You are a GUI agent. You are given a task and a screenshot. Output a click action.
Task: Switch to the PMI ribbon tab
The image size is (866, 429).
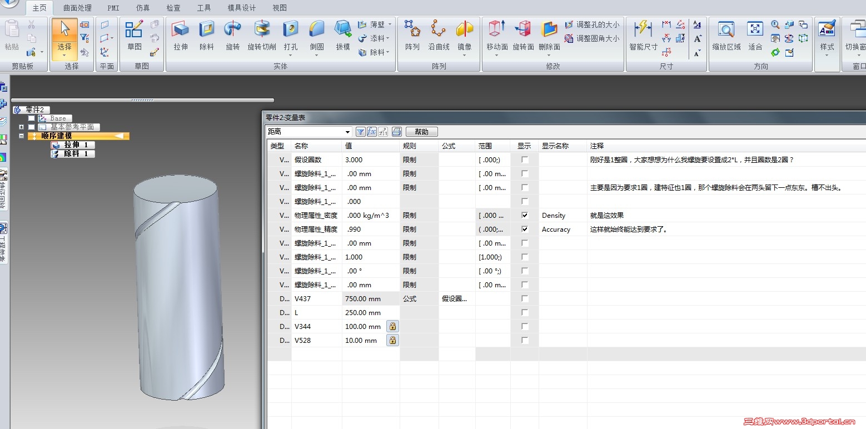[x=113, y=8]
